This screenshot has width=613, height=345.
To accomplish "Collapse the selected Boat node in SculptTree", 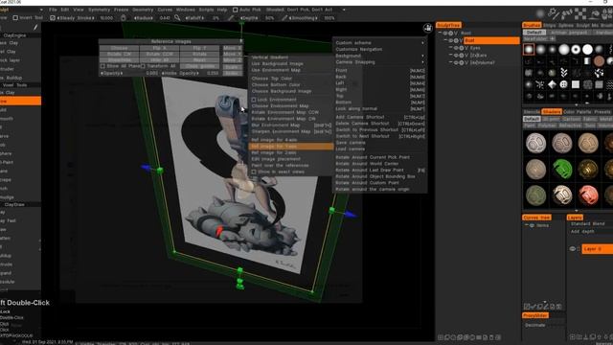I will click(x=445, y=40).
